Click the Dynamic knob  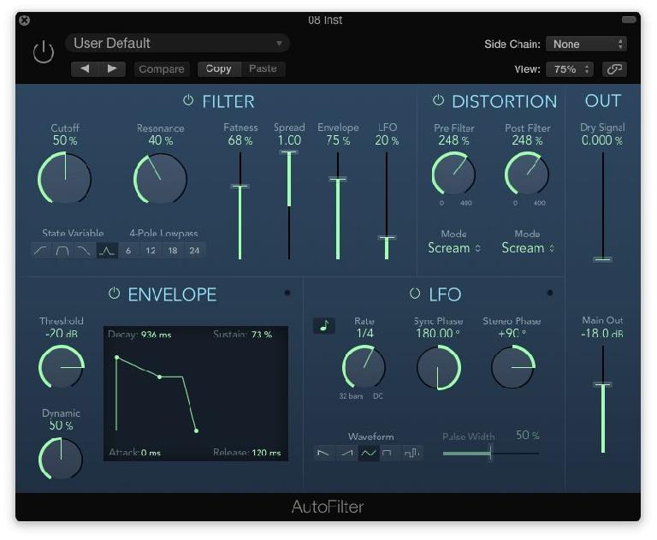pyautogui.click(x=62, y=459)
